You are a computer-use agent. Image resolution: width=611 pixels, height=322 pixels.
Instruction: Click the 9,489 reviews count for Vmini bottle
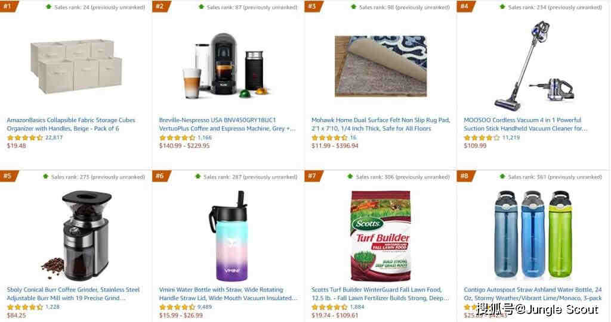(205, 307)
